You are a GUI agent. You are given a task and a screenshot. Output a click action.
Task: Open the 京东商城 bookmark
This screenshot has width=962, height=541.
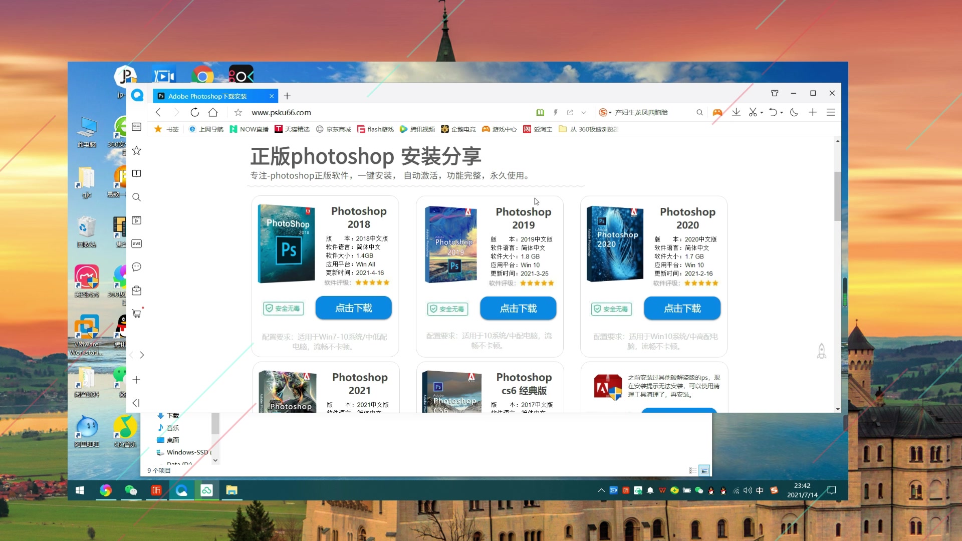pos(334,129)
